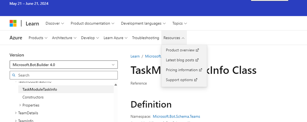307x122 pixels.
Task: Expand the Product documentation menu
Action: (x=92, y=24)
